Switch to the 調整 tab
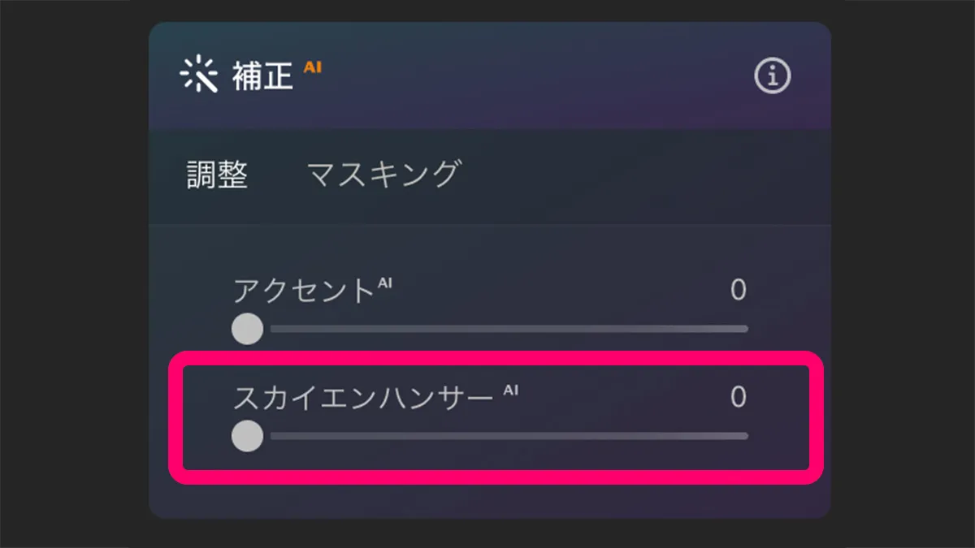Screen dimensions: 975x548 (217, 175)
